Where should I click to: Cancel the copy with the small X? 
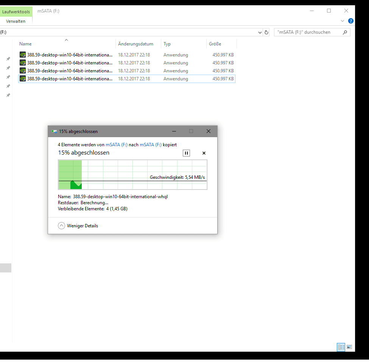pyautogui.click(x=204, y=153)
